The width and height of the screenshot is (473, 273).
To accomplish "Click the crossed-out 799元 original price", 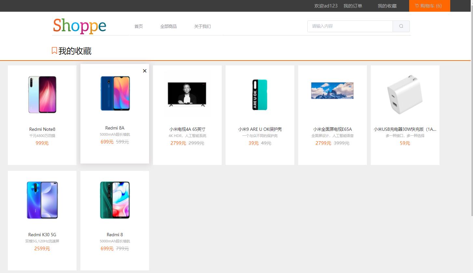I will pos(122,249).
